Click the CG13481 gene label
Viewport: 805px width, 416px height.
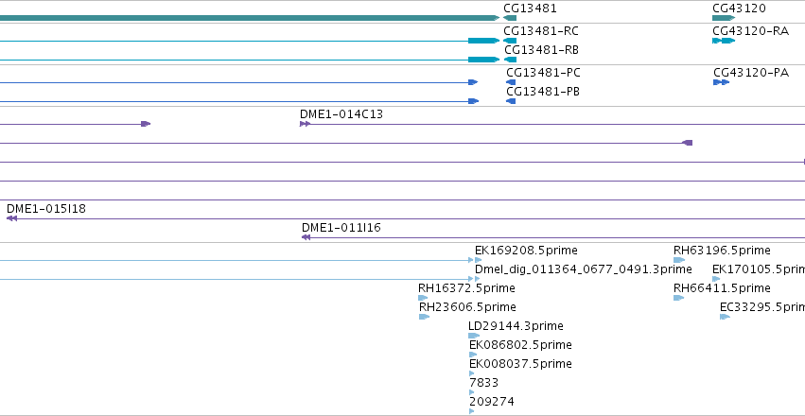coord(530,9)
